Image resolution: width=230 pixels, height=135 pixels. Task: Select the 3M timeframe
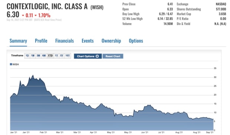38,55
